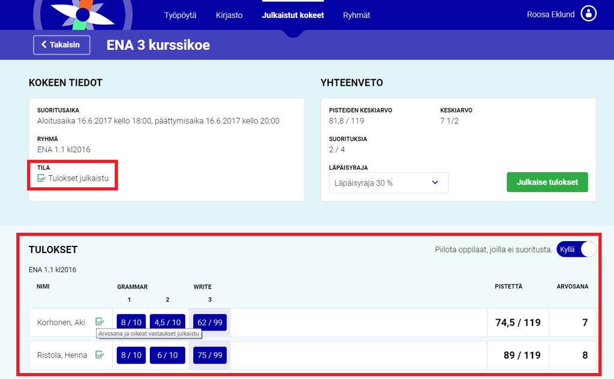The height and width of the screenshot is (379, 614).
Task: Open Roosa Eklund user menu
Action: click(x=550, y=14)
